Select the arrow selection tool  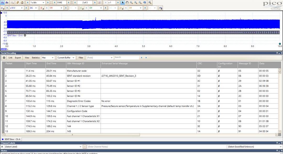point(123,3)
